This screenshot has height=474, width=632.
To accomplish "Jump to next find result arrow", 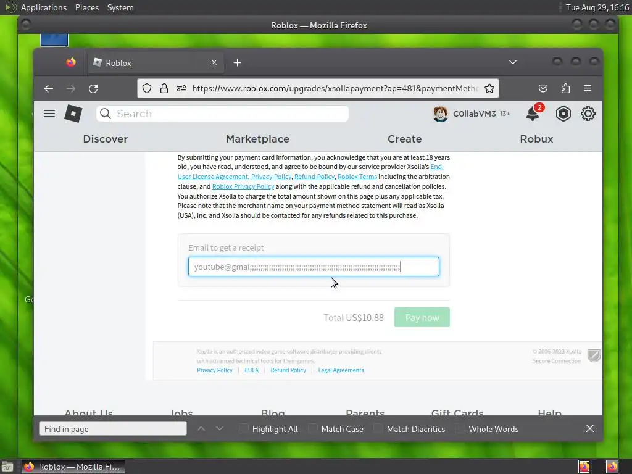I will click(219, 429).
